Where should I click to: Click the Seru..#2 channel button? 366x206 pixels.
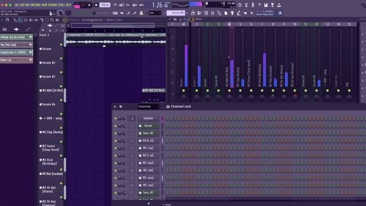[x=148, y=133]
